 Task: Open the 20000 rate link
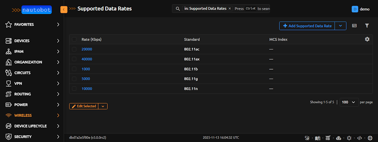pos(87,49)
